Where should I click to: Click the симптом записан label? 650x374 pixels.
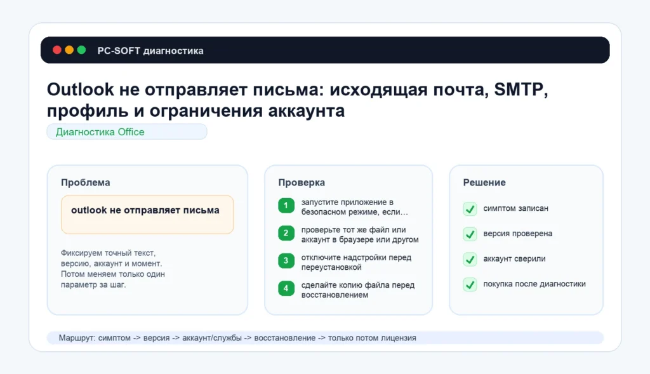point(515,208)
